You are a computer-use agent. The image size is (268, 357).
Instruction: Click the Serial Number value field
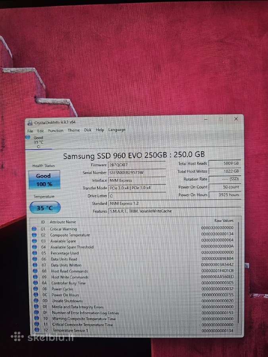pos(137,173)
